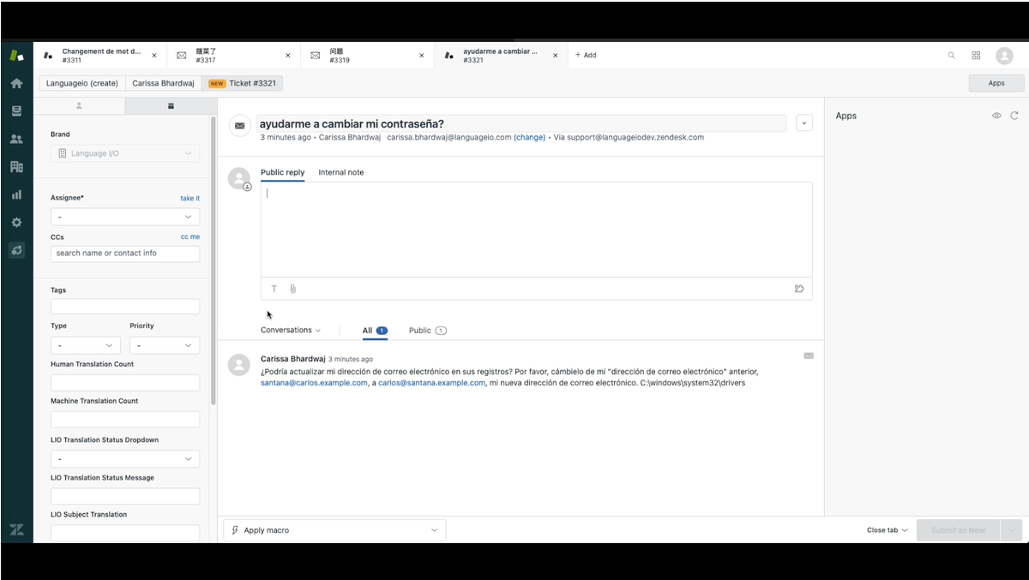Open the Priority dropdown
This screenshot has width=1029, height=580.
(165, 345)
